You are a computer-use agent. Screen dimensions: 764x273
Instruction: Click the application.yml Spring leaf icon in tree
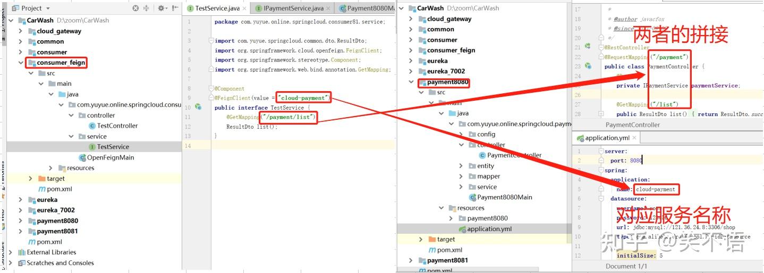[x=462, y=229]
